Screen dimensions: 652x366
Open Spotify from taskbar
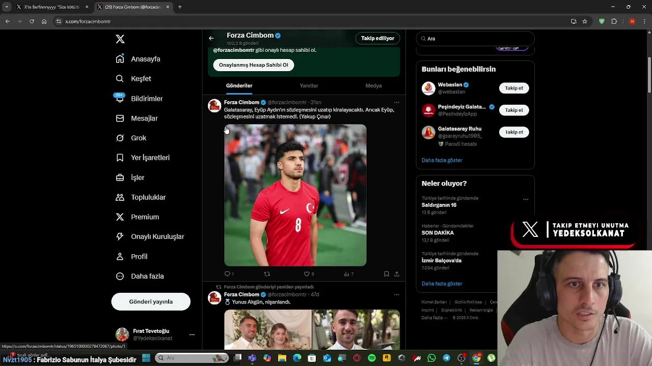point(372,358)
